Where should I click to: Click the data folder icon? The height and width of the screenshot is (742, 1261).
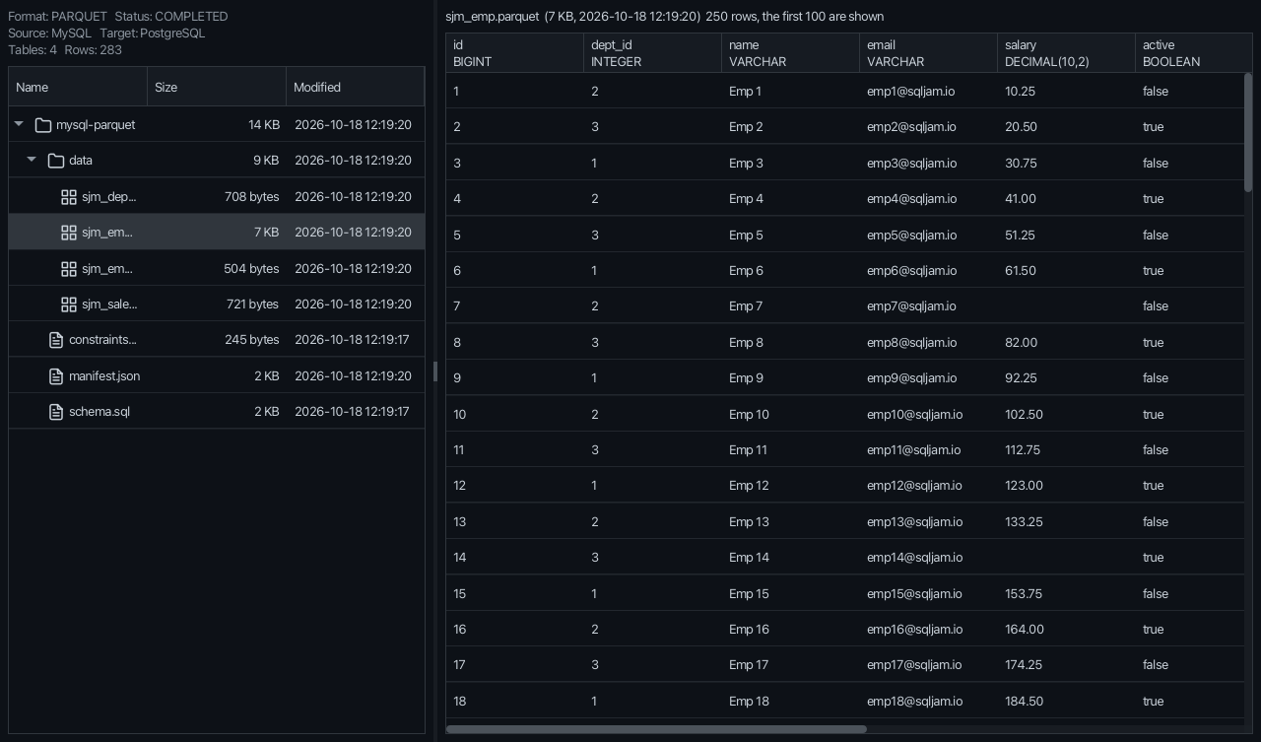(56, 161)
